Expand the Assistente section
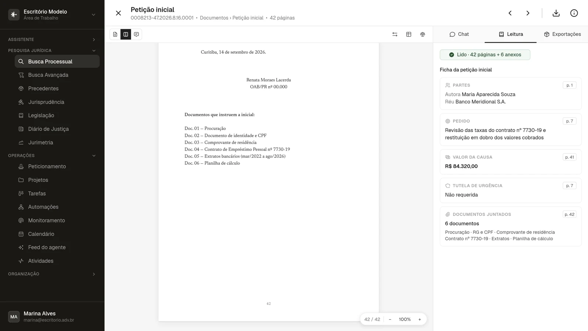 pyautogui.click(x=52, y=39)
